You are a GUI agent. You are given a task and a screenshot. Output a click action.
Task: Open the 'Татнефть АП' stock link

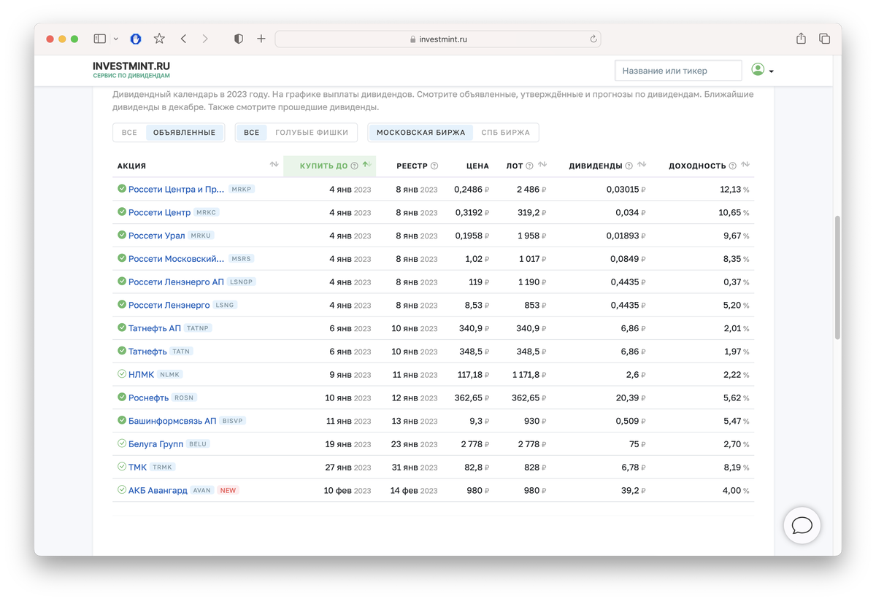155,328
